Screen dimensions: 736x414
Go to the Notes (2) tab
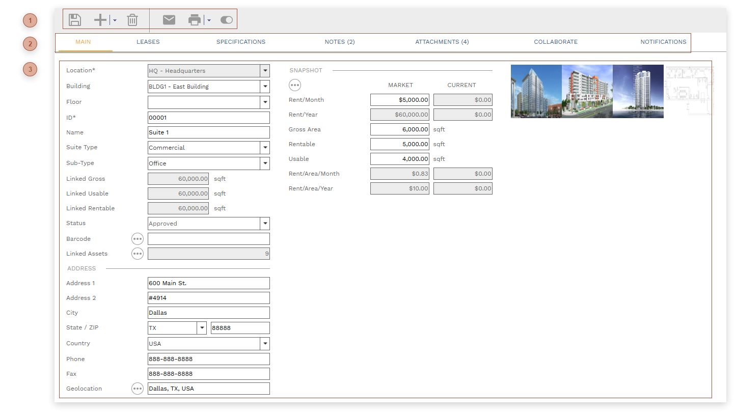339,42
